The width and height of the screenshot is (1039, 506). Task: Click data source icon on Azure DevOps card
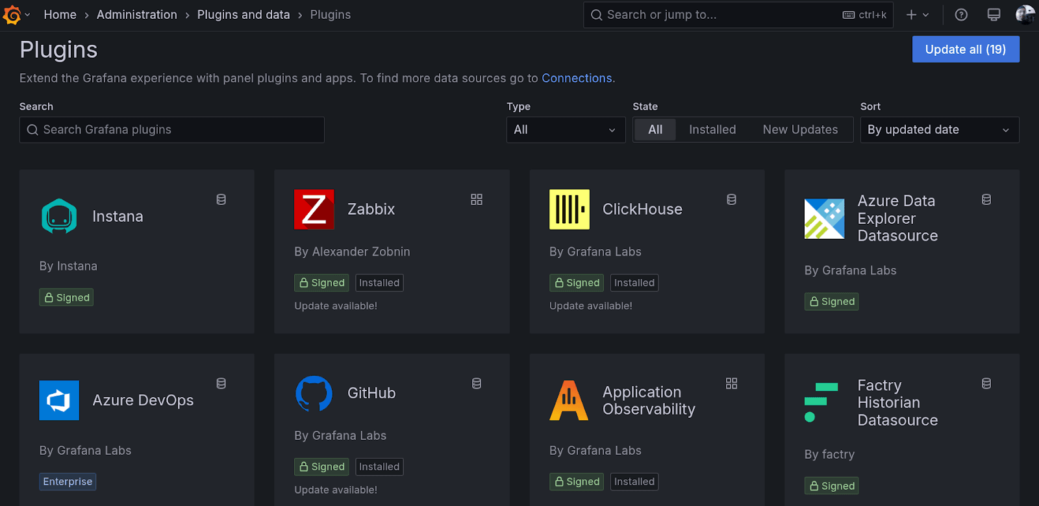(x=221, y=384)
